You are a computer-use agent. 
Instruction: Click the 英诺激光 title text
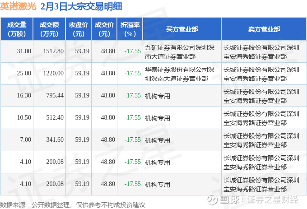[x=18, y=6]
